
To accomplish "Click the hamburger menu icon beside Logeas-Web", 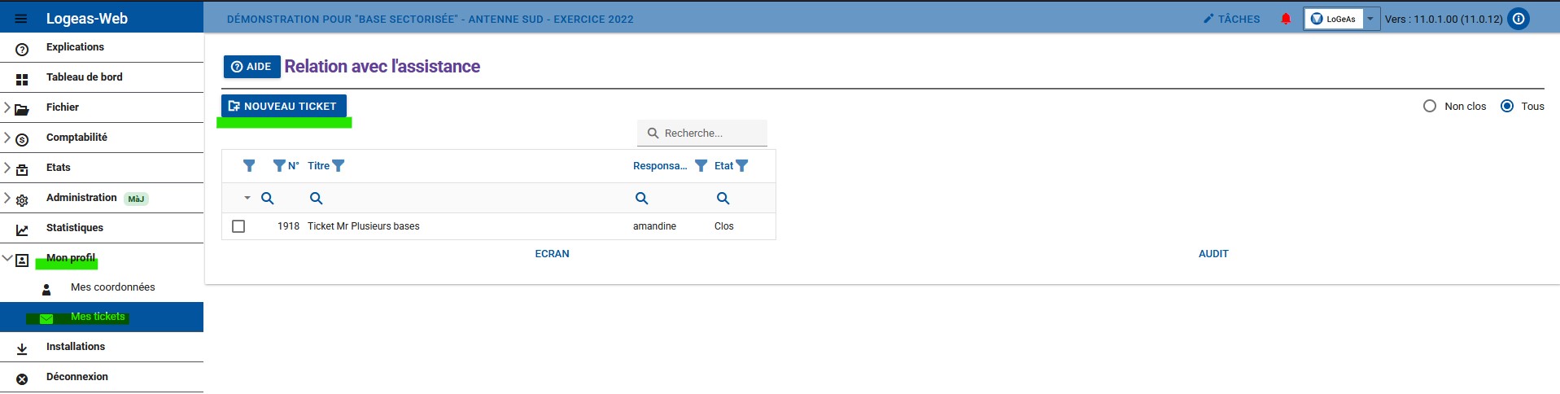I will pos(21,19).
